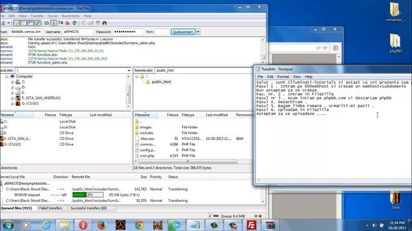Screen dimensions: 412x231
Task: Switch to the Successful transfers tab
Action: click(89, 208)
